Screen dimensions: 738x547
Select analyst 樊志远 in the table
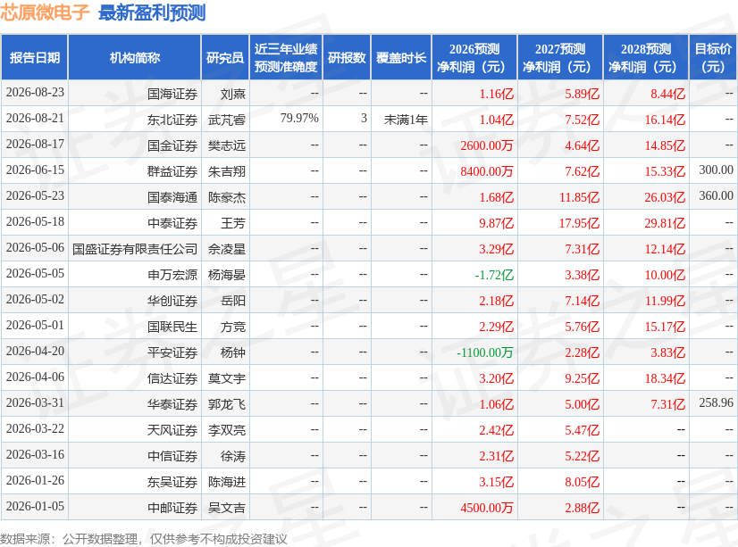click(227, 145)
